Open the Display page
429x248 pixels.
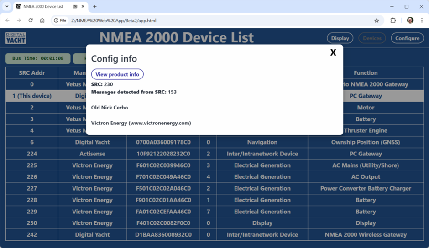tap(340, 38)
